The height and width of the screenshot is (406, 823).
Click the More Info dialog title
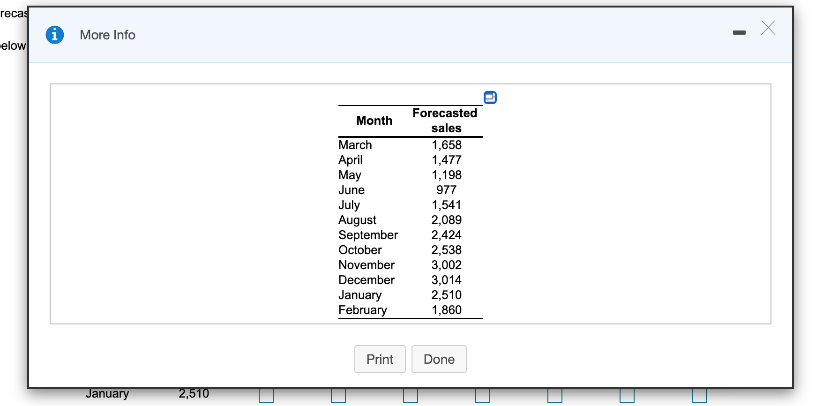[107, 35]
